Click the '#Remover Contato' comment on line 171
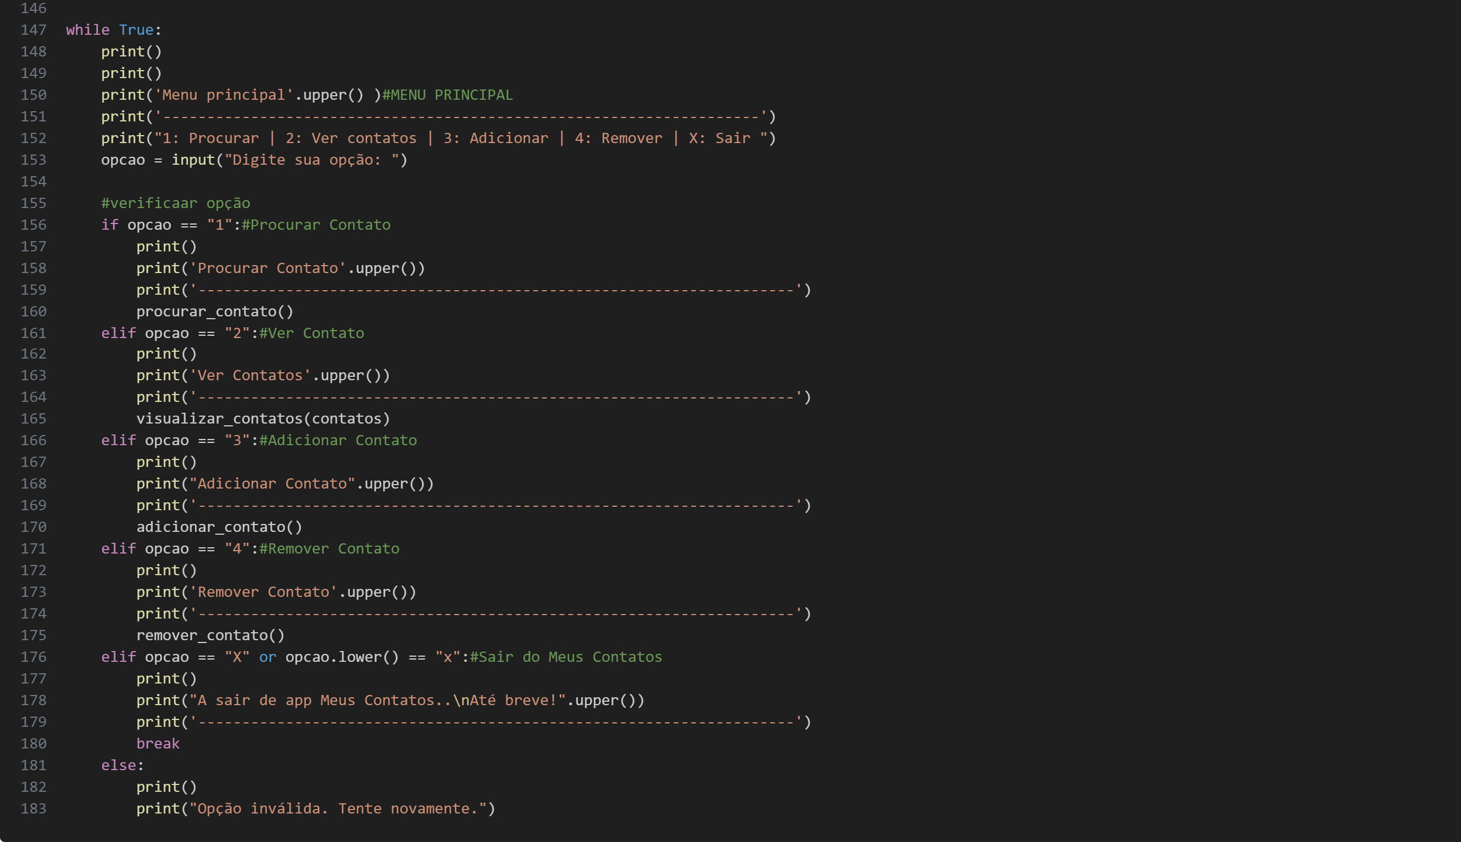The width and height of the screenshot is (1461, 842). coord(329,549)
